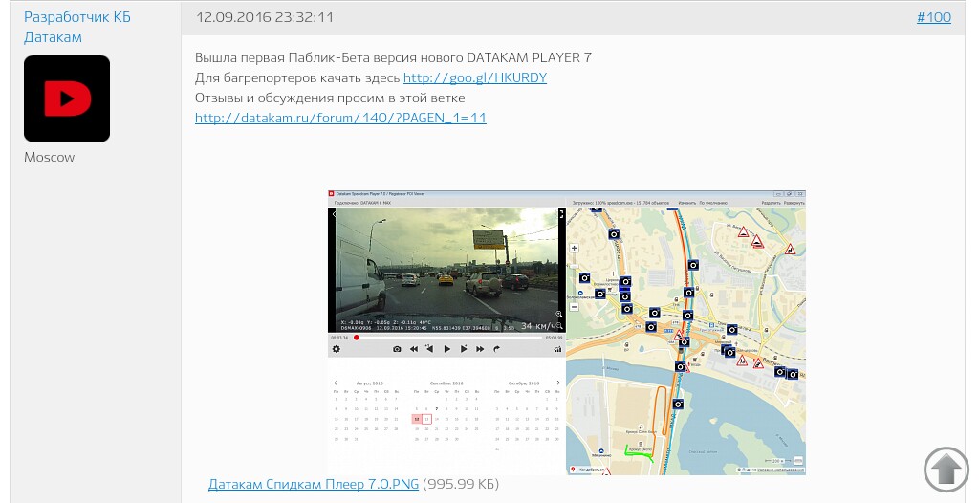Click the graph bars icon in player
979x503 pixels.
(557, 349)
